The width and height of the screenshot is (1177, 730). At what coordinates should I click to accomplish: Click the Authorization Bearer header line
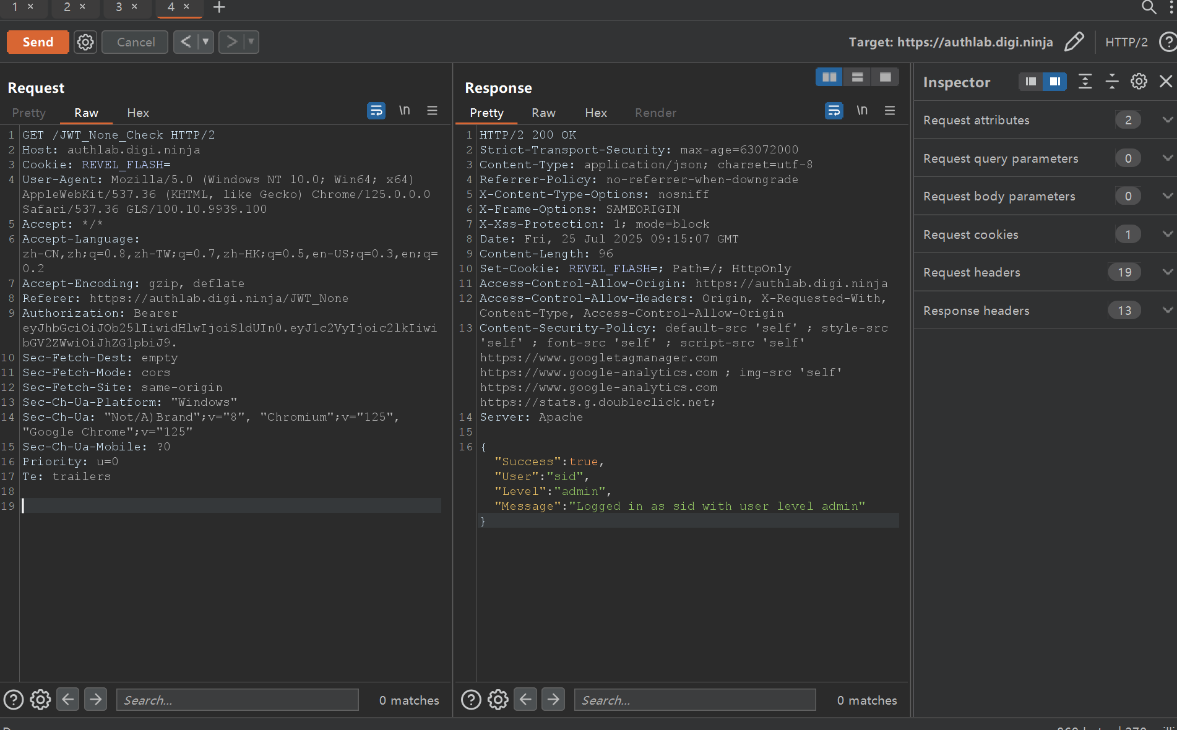(100, 313)
